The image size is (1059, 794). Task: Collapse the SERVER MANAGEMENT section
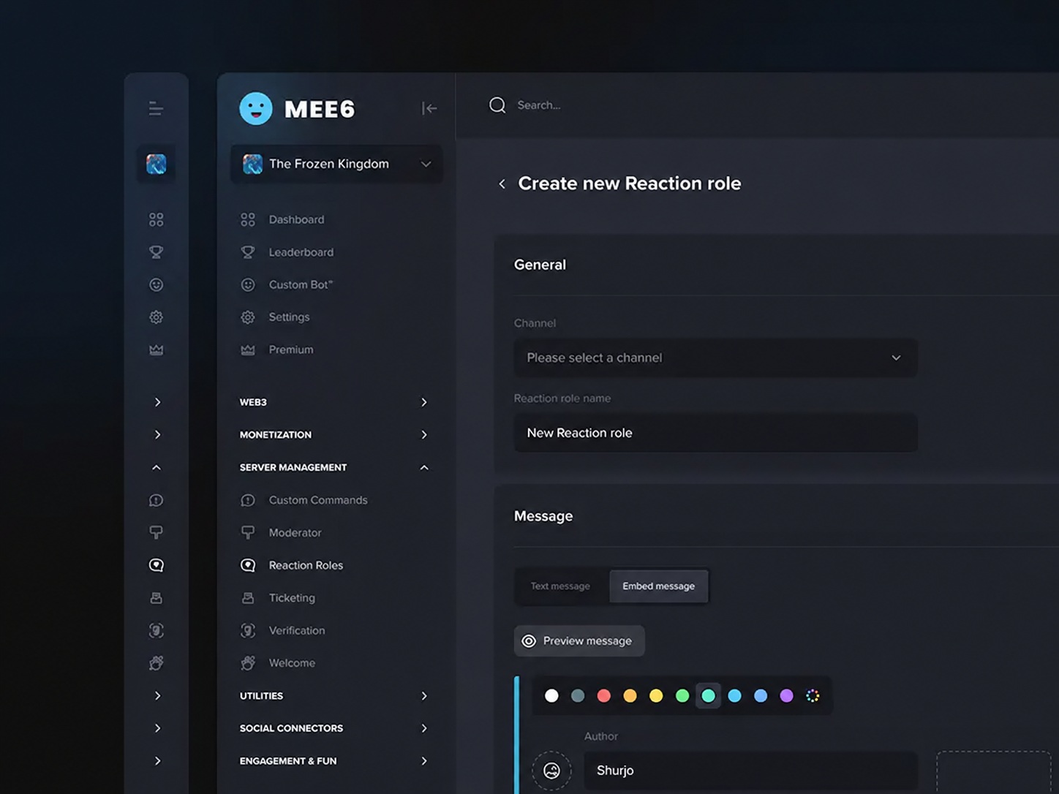click(x=334, y=467)
